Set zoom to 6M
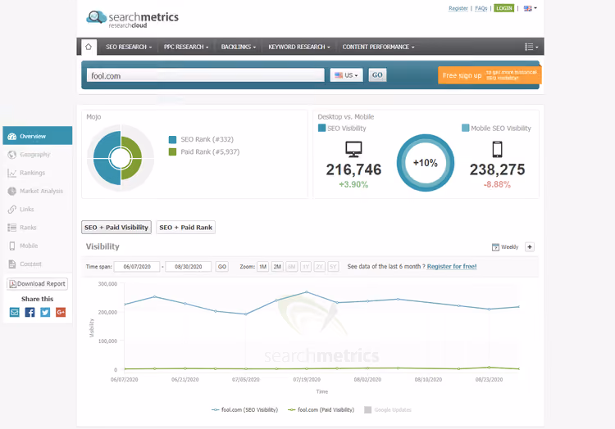Image resolution: width=615 pixels, height=429 pixels. 292,267
